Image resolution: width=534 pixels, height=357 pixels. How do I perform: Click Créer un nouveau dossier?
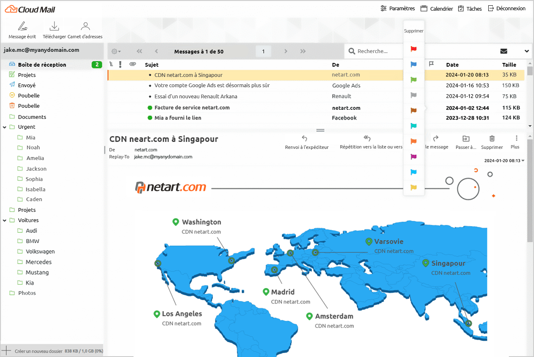pyautogui.click(x=39, y=351)
